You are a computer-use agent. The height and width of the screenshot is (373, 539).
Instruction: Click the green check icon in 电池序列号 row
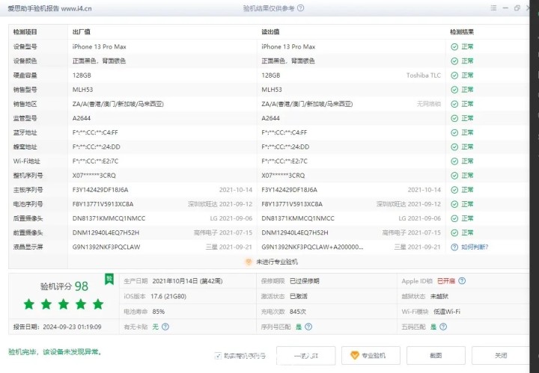[454, 204]
